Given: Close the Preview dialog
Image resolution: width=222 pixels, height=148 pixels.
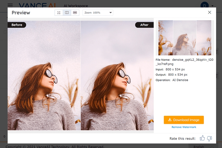Looking at the screenshot, I should tap(210, 12).
